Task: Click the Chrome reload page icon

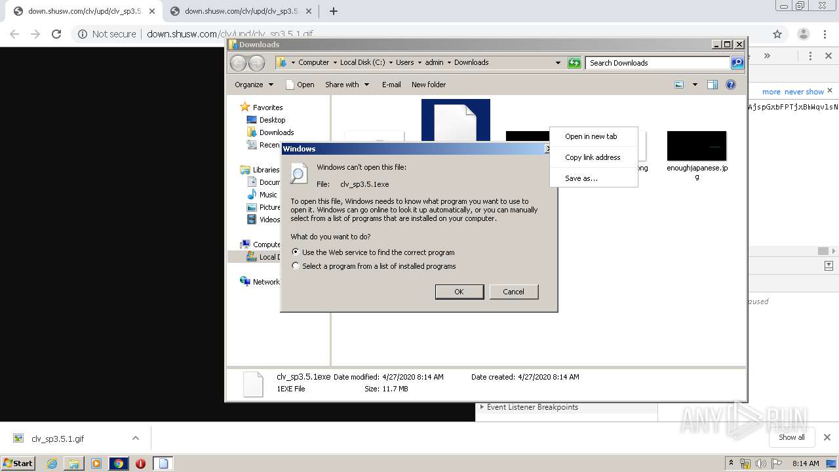Action: tap(56, 34)
